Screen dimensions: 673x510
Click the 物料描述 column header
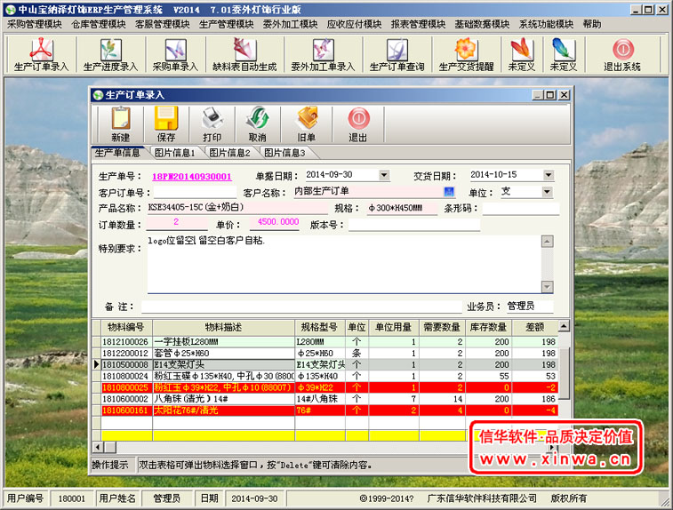pos(222,328)
